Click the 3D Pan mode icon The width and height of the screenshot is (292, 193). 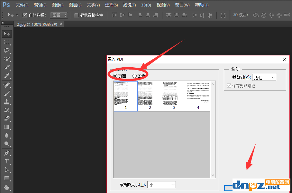coord(271,15)
